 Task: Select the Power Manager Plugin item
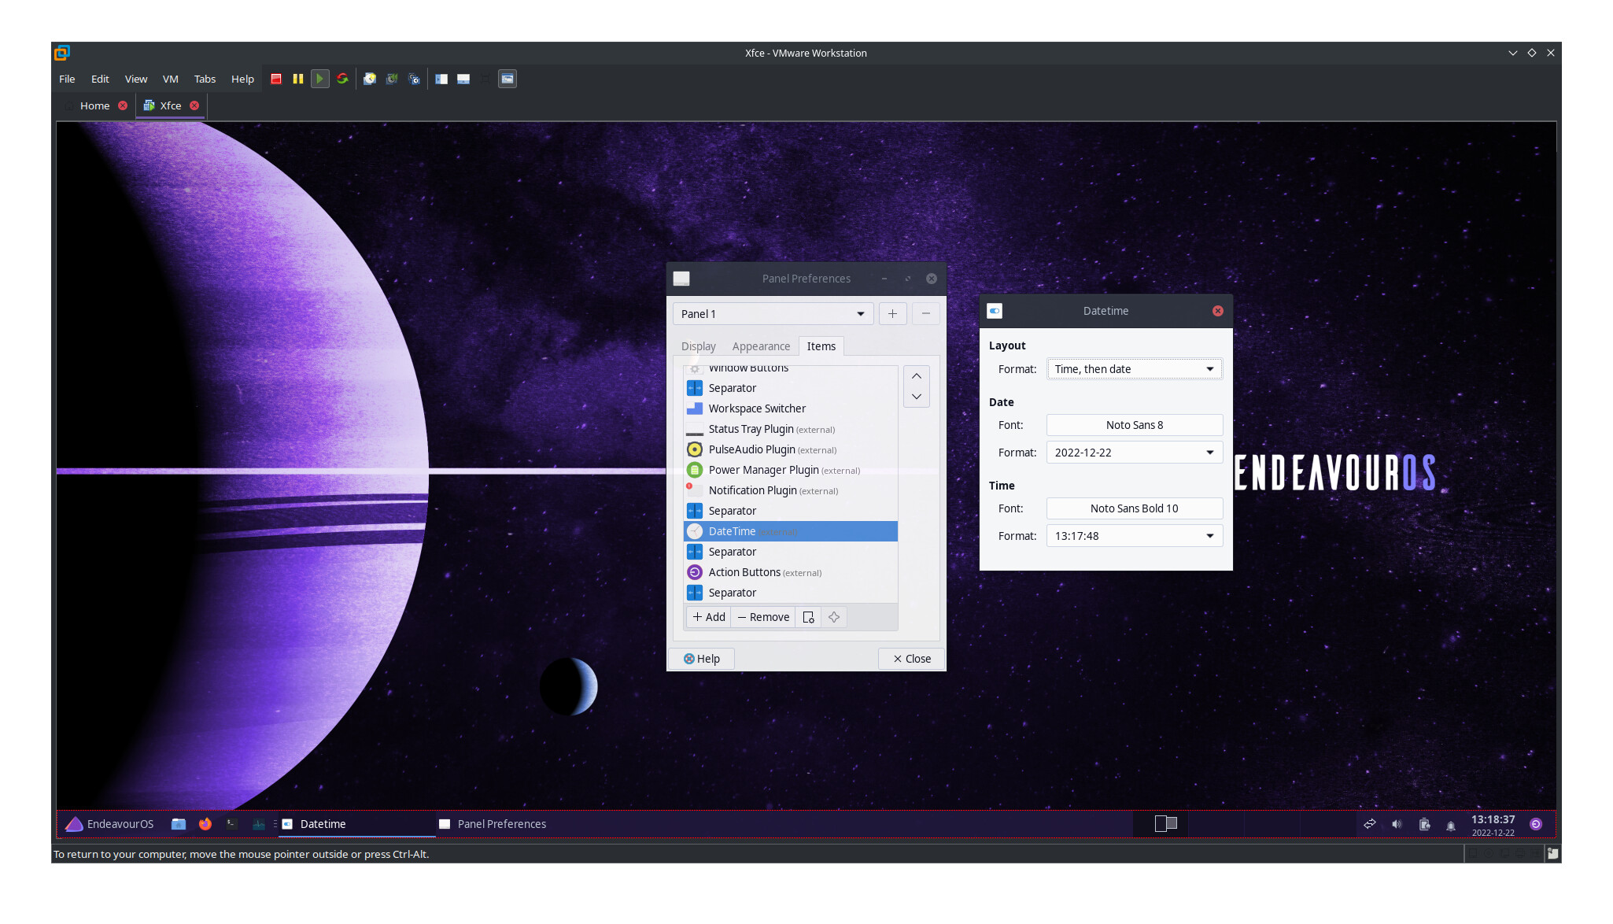pos(762,470)
